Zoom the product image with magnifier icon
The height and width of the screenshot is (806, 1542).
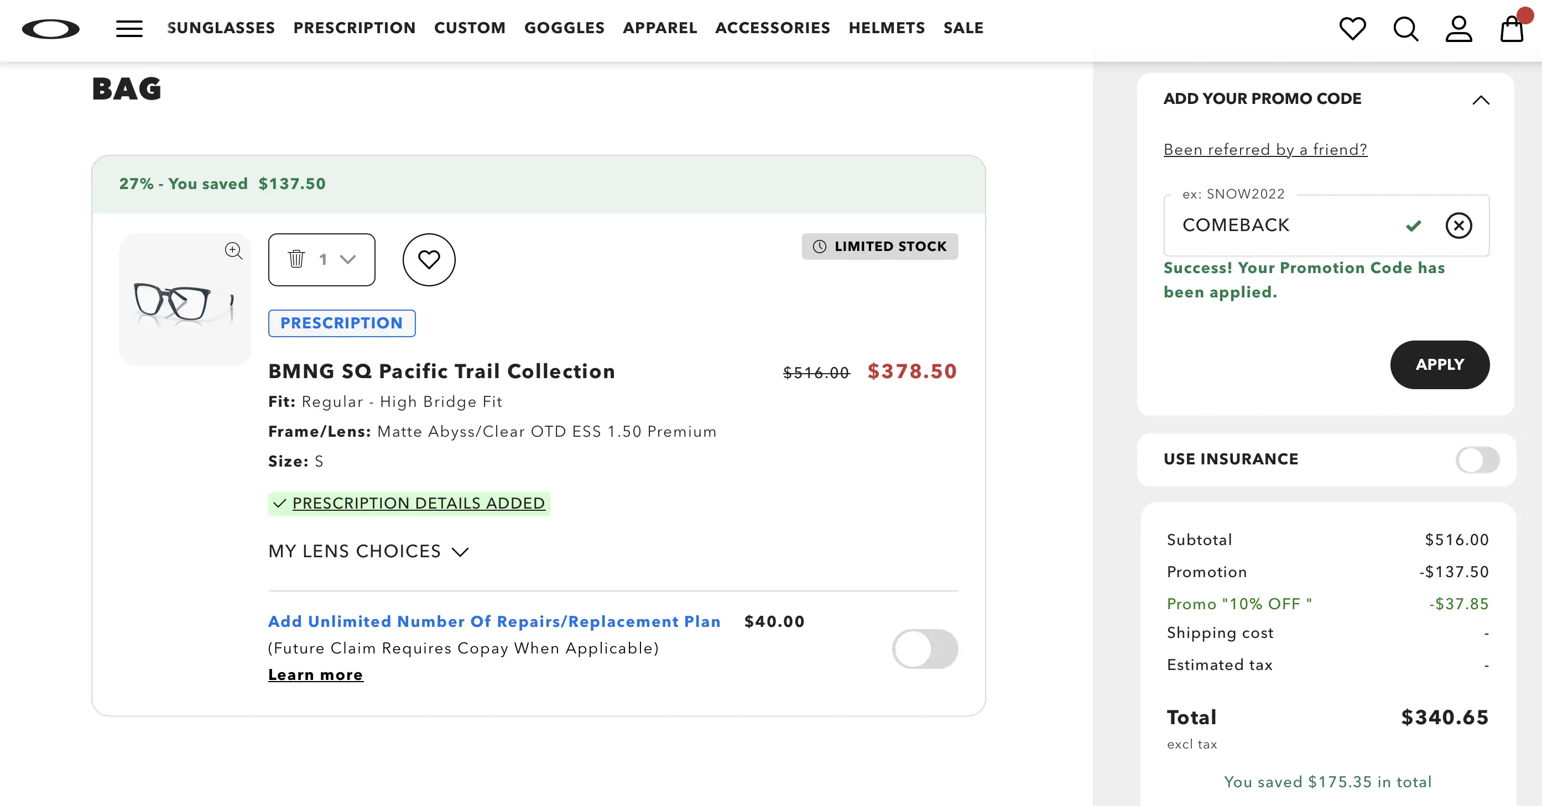point(233,251)
